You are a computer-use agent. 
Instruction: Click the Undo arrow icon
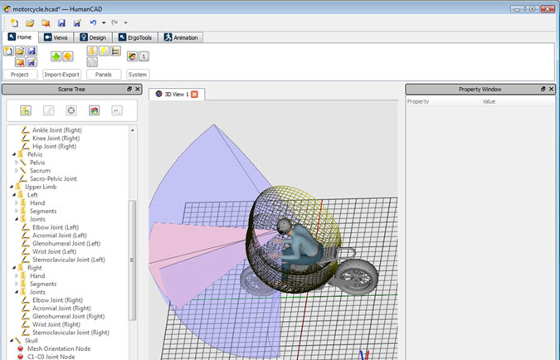pos(93,23)
